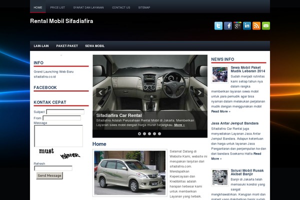Open the Twitter social icon
The image size is (300, 200).
218,25
